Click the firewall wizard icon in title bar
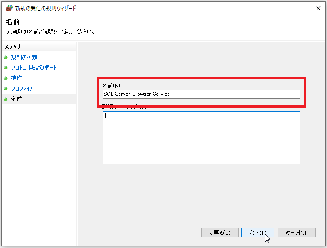Image resolution: width=327 pixels, height=248 pixels. 9,8
